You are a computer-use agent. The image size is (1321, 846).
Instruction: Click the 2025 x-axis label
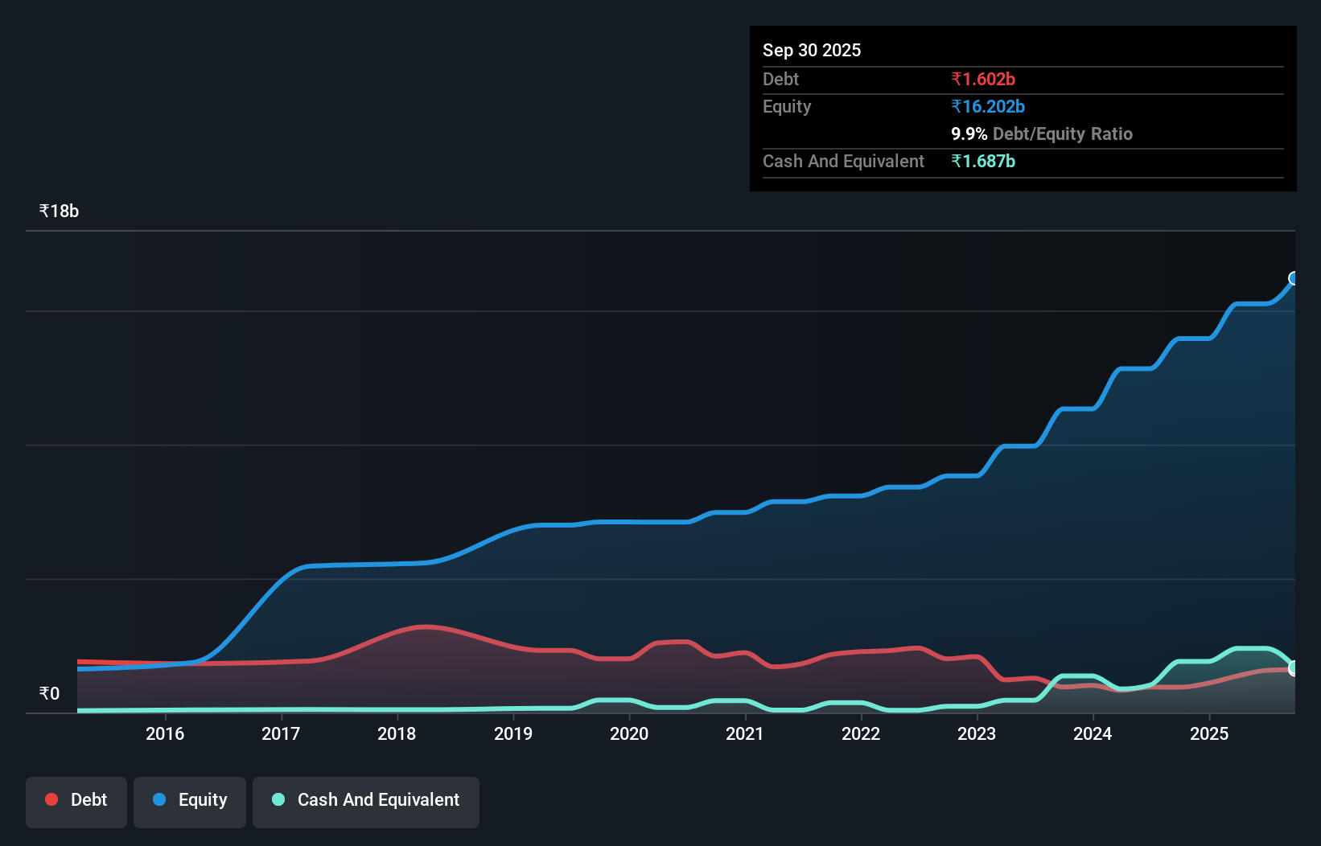click(x=1209, y=733)
